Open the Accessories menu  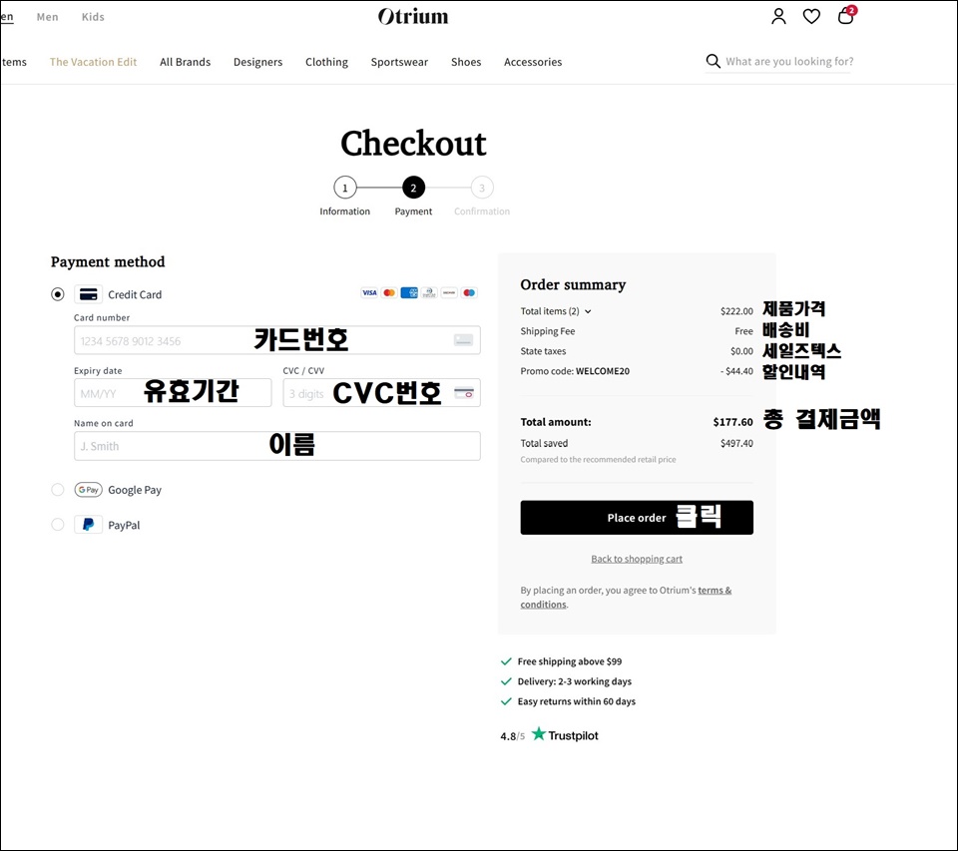point(533,62)
